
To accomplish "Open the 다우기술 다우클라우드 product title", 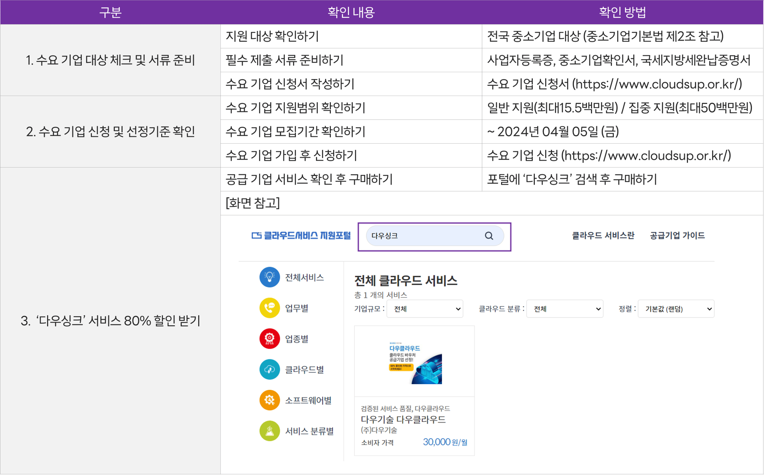I will [403, 420].
